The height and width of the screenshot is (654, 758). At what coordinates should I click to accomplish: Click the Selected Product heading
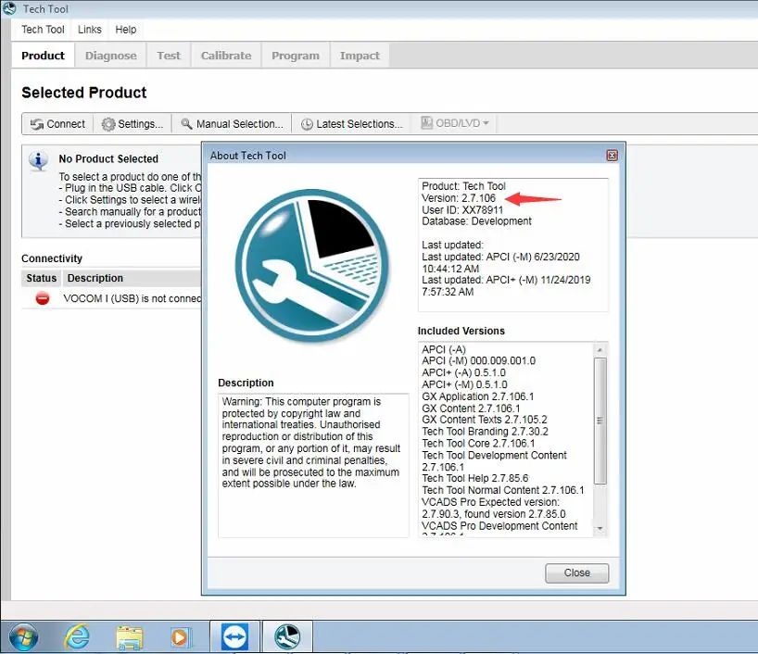coord(84,93)
